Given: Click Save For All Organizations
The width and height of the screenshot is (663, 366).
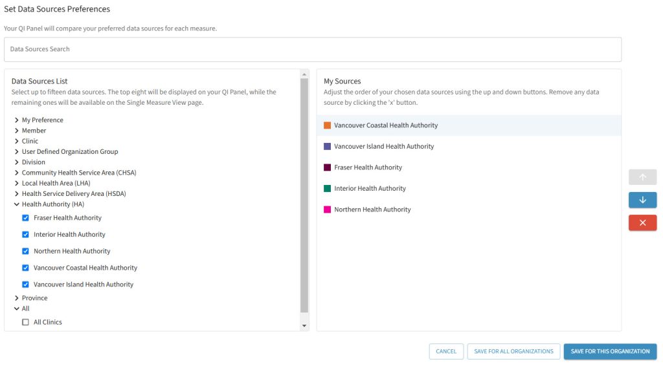Looking at the screenshot, I should click(x=513, y=351).
